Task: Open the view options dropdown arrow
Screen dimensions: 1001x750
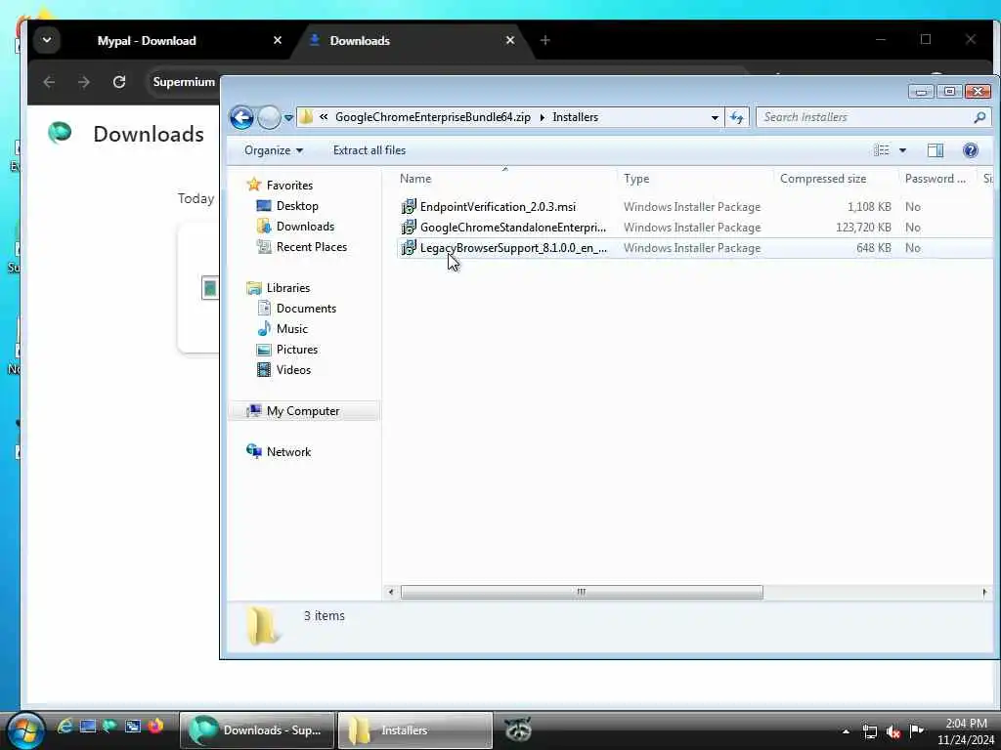Action: point(902,150)
